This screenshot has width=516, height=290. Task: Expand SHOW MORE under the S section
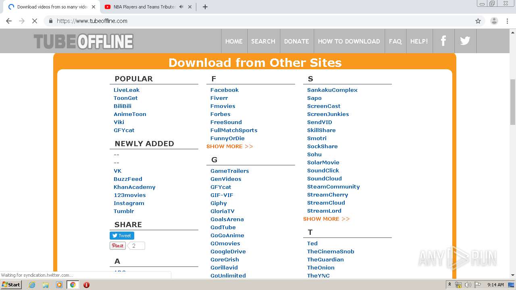(x=327, y=219)
